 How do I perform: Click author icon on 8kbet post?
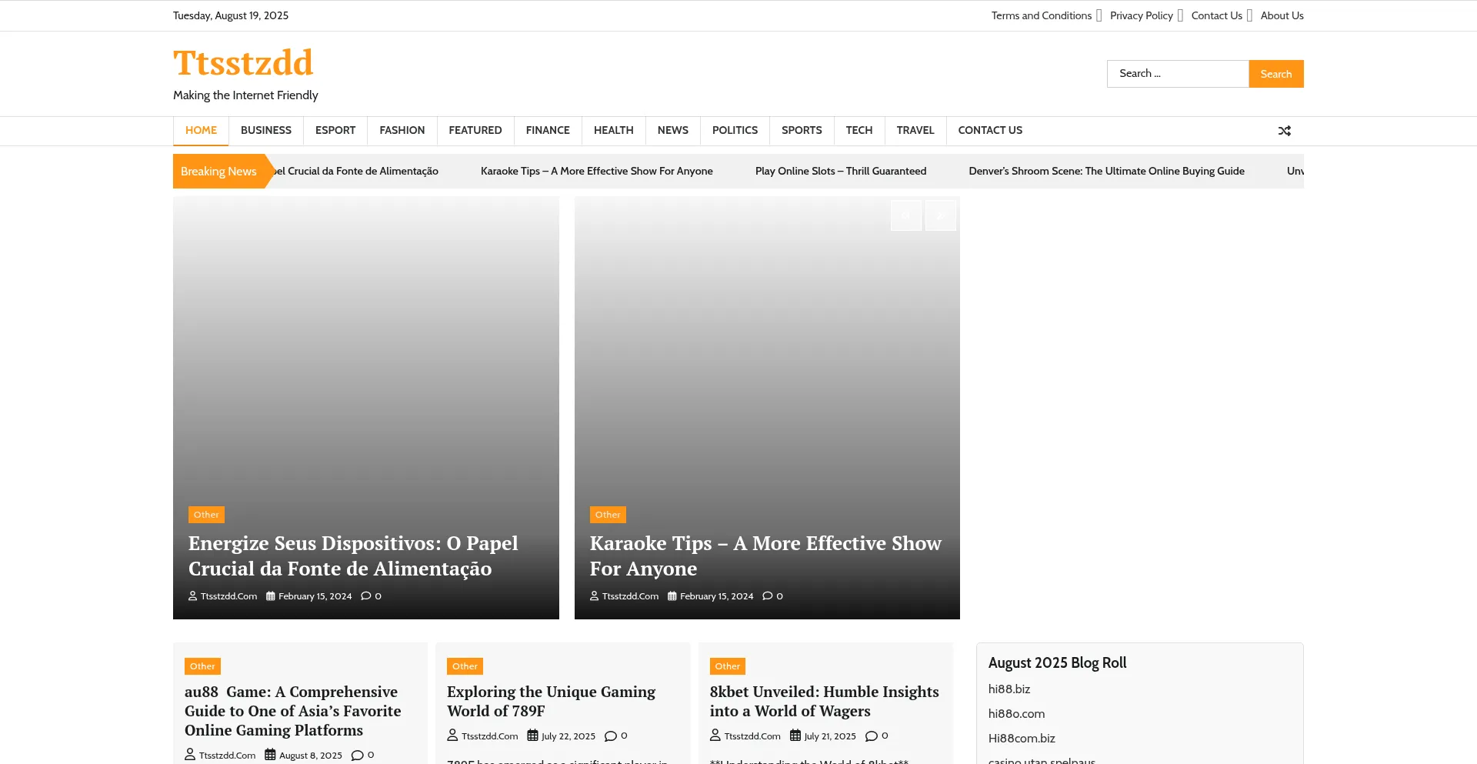click(715, 736)
